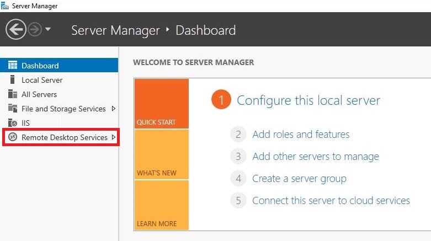The width and height of the screenshot is (431, 241).
Task: Click the WELCOME TO SERVER MANAGER heading
Action: tap(194, 62)
